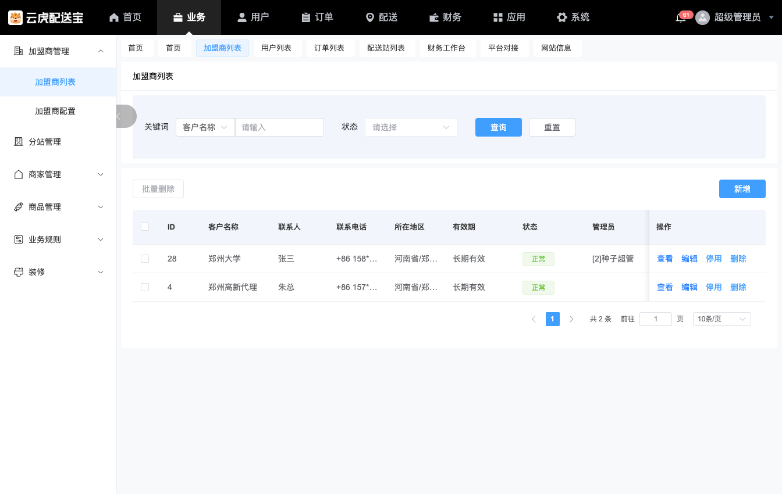782x494 pixels.
Task: Open 财务 in top navigation
Action: point(445,17)
